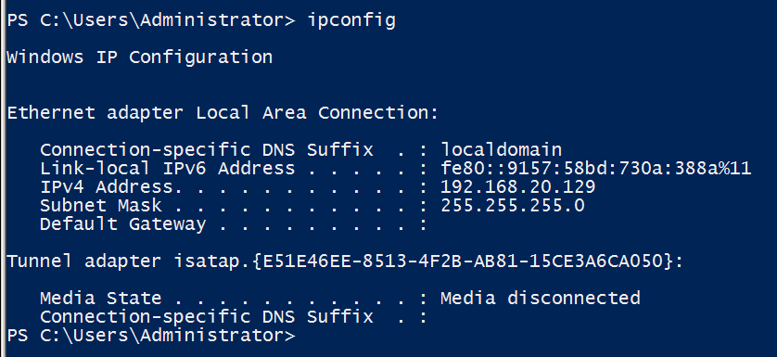Click the empty Default Gateway value area
777x357 pixels.
click(x=495, y=224)
